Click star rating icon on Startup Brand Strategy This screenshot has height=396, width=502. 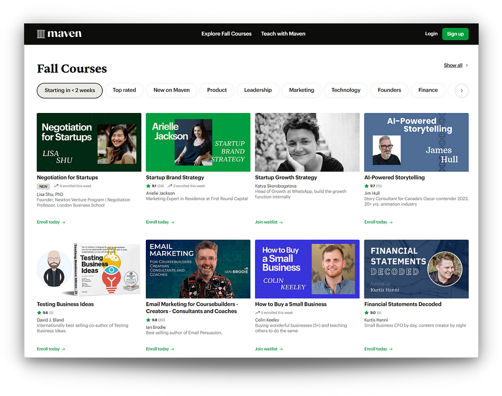click(148, 186)
